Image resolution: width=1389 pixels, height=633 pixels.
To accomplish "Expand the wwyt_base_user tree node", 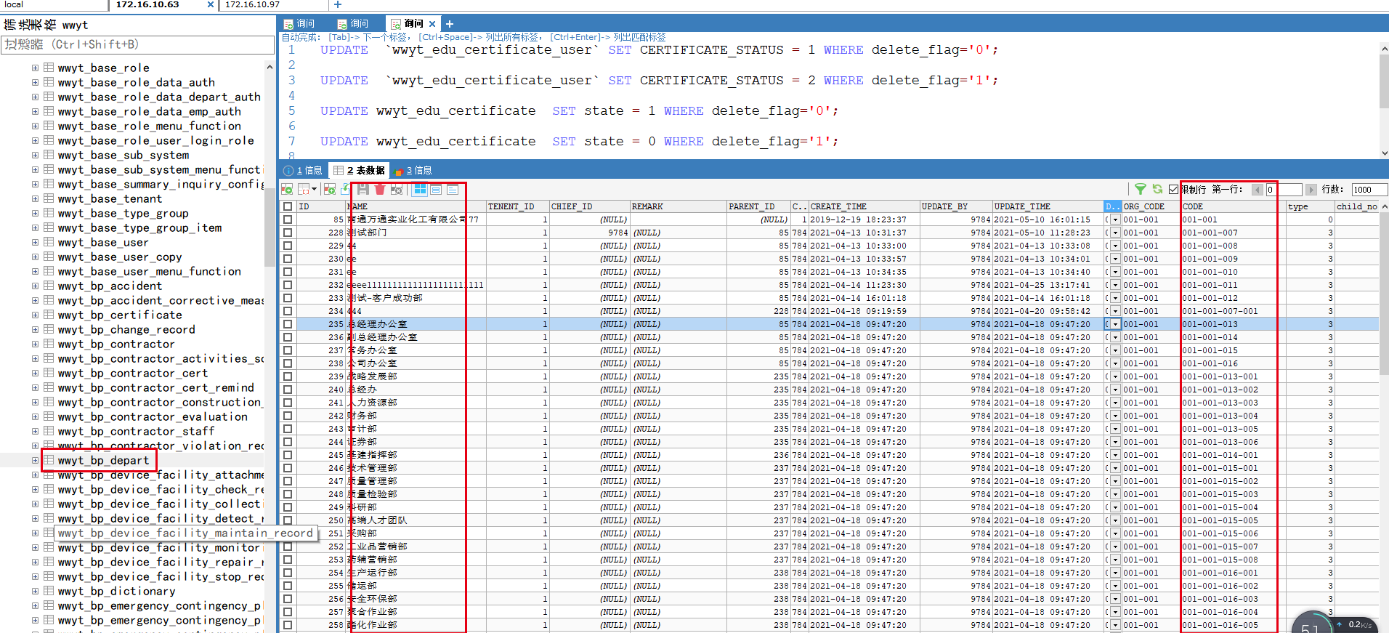I will [x=35, y=242].
